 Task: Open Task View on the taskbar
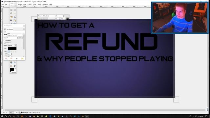(x=10, y=116)
